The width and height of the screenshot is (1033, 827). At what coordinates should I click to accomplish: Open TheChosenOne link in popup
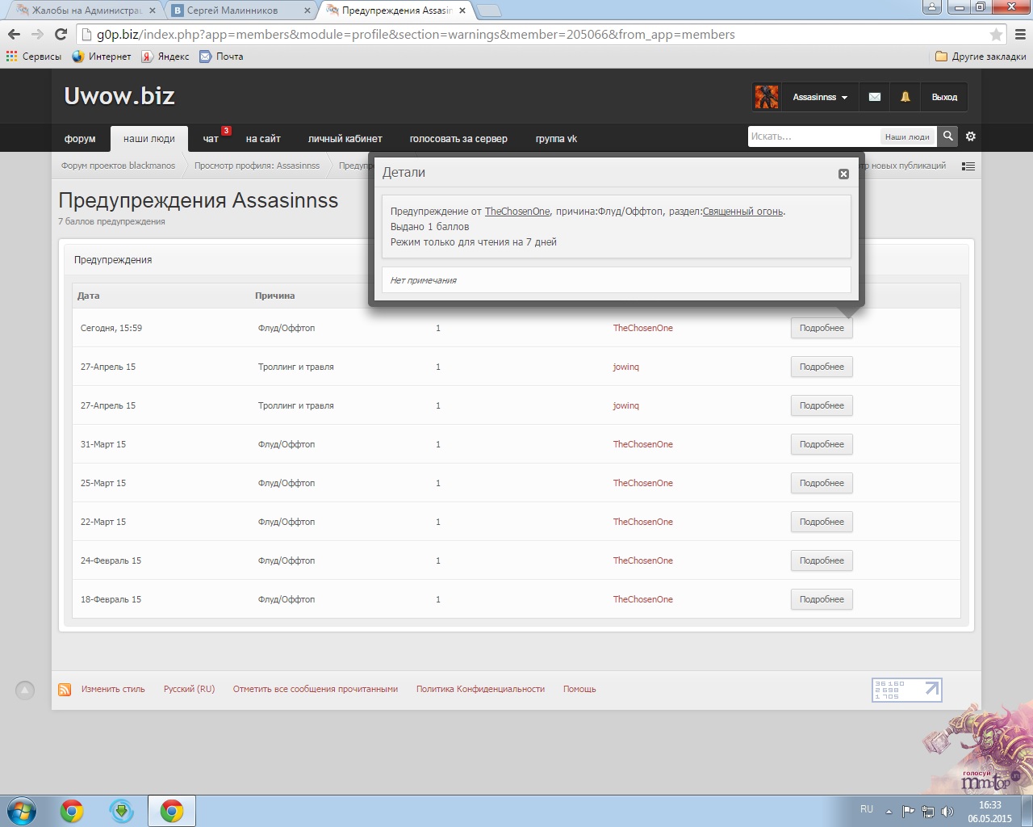pos(516,212)
